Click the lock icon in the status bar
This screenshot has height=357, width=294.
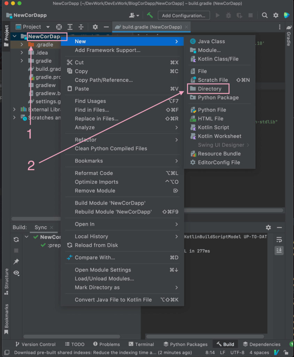point(286,352)
